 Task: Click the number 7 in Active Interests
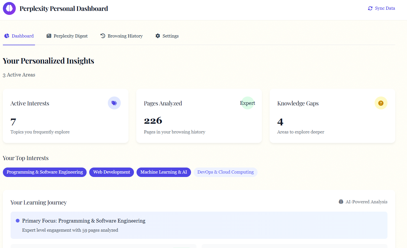[13, 122]
